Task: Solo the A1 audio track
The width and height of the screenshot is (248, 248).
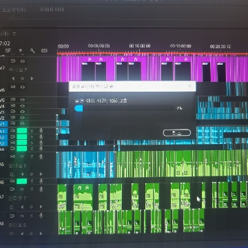Action: point(32,131)
